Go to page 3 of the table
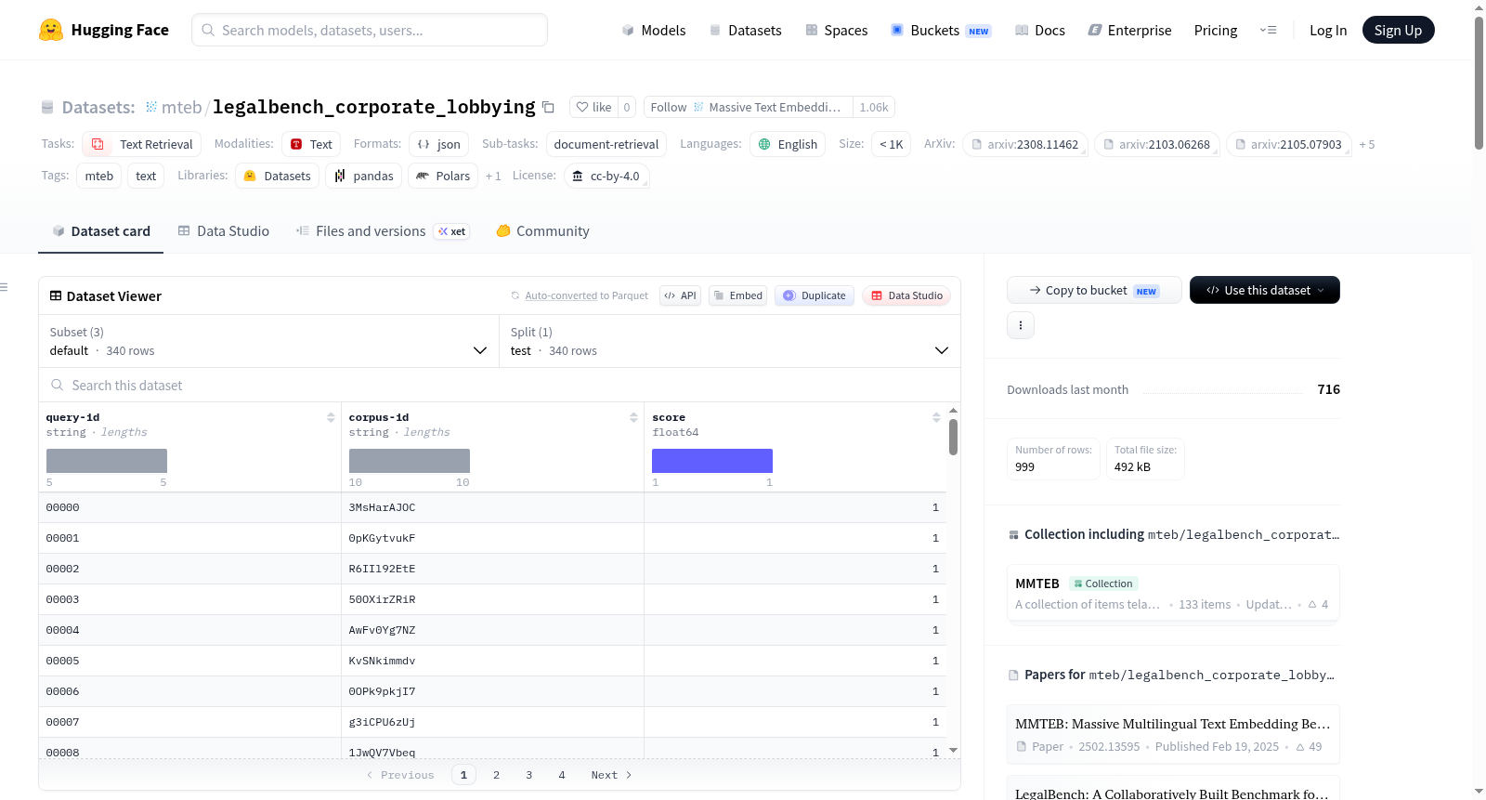Viewport: 1486px width, 800px height. (x=529, y=775)
